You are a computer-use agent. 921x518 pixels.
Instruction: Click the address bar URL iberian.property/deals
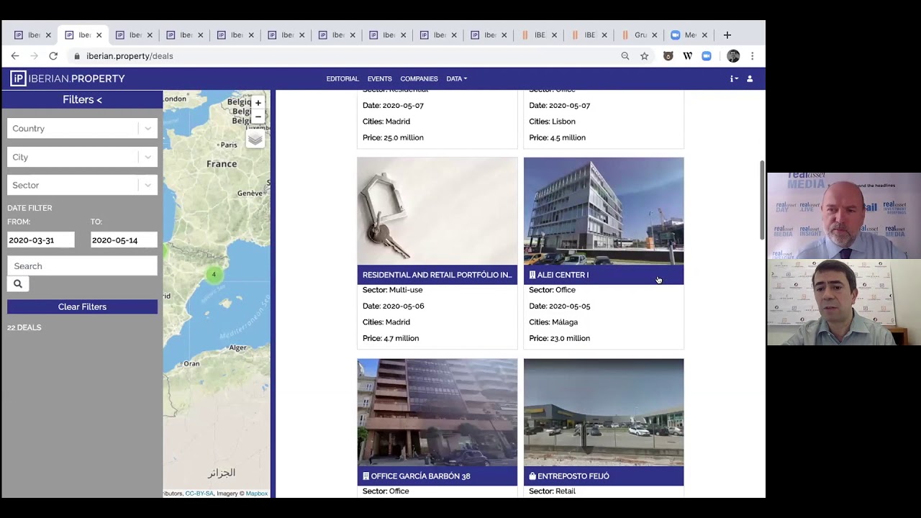coord(130,56)
